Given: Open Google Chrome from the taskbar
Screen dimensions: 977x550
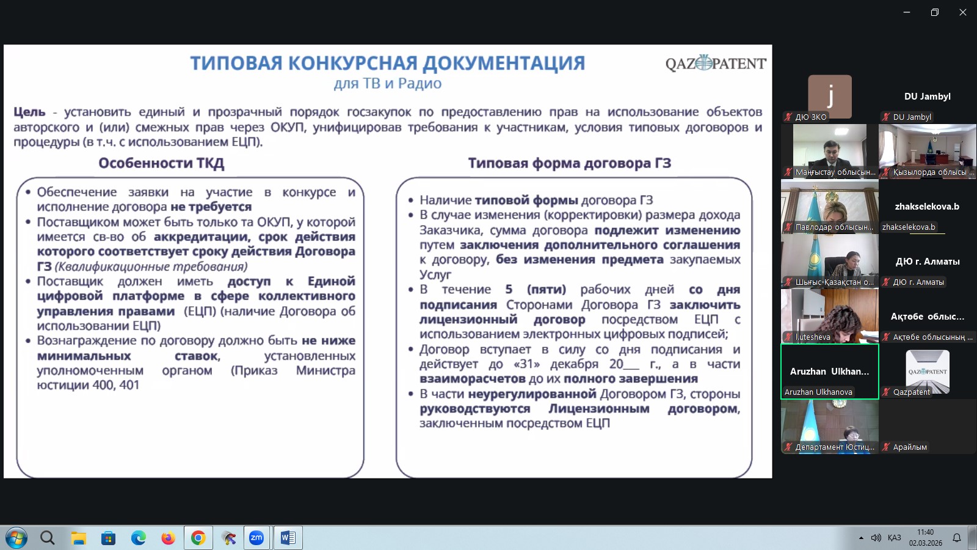Looking at the screenshot, I should [x=197, y=538].
